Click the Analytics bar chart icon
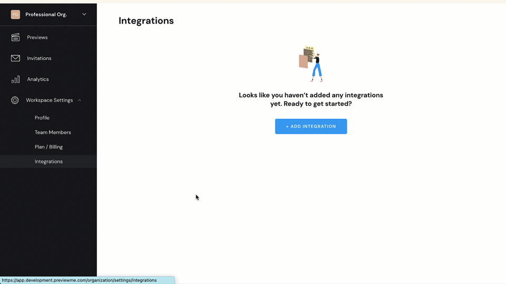This screenshot has height=284, width=506. pyautogui.click(x=15, y=79)
